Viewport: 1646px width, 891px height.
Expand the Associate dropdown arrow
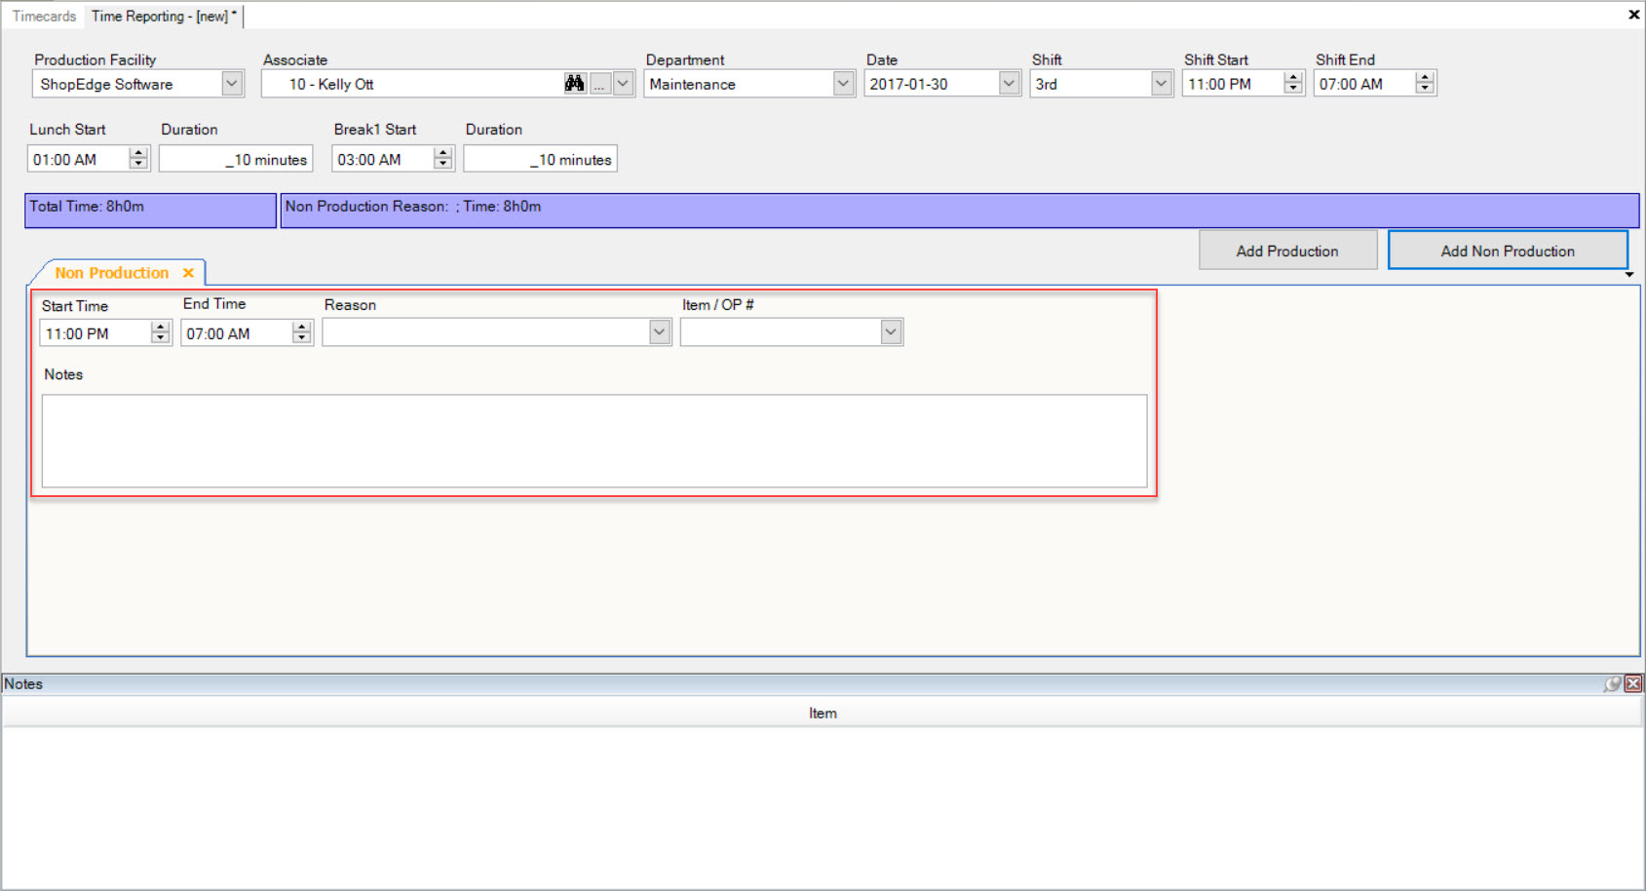[x=624, y=84]
